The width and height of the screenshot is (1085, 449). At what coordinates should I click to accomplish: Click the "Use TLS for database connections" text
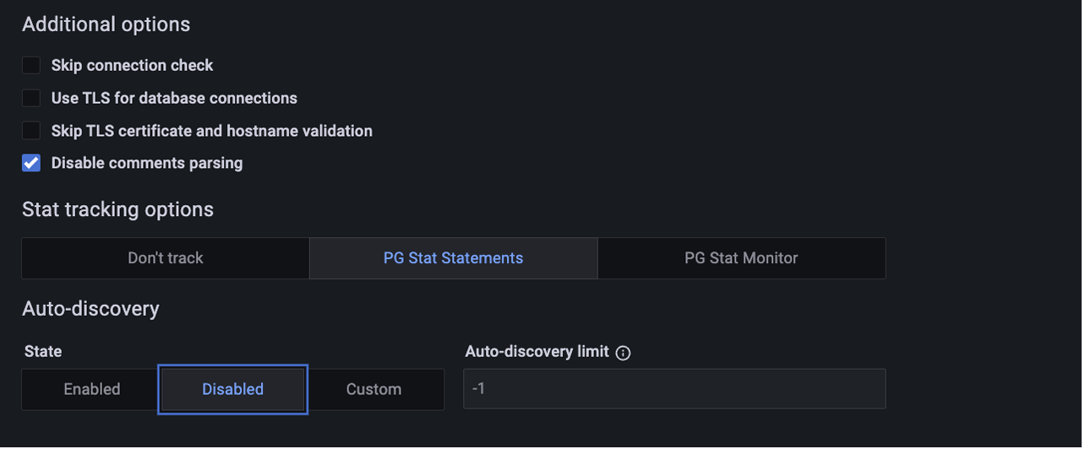click(x=174, y=98)
